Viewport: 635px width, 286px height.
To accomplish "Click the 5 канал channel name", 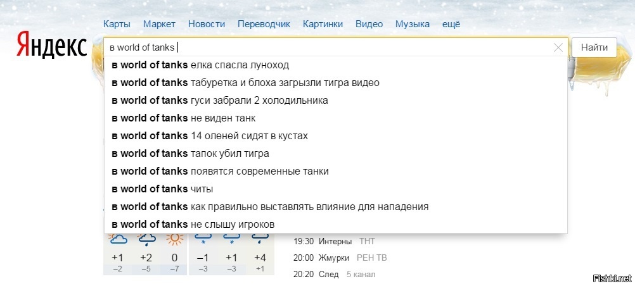I will point(361,274).
